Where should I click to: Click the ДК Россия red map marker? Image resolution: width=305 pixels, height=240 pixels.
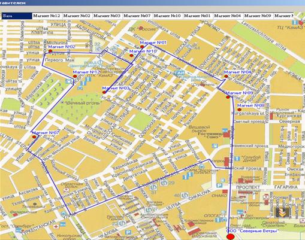point(141,28)
